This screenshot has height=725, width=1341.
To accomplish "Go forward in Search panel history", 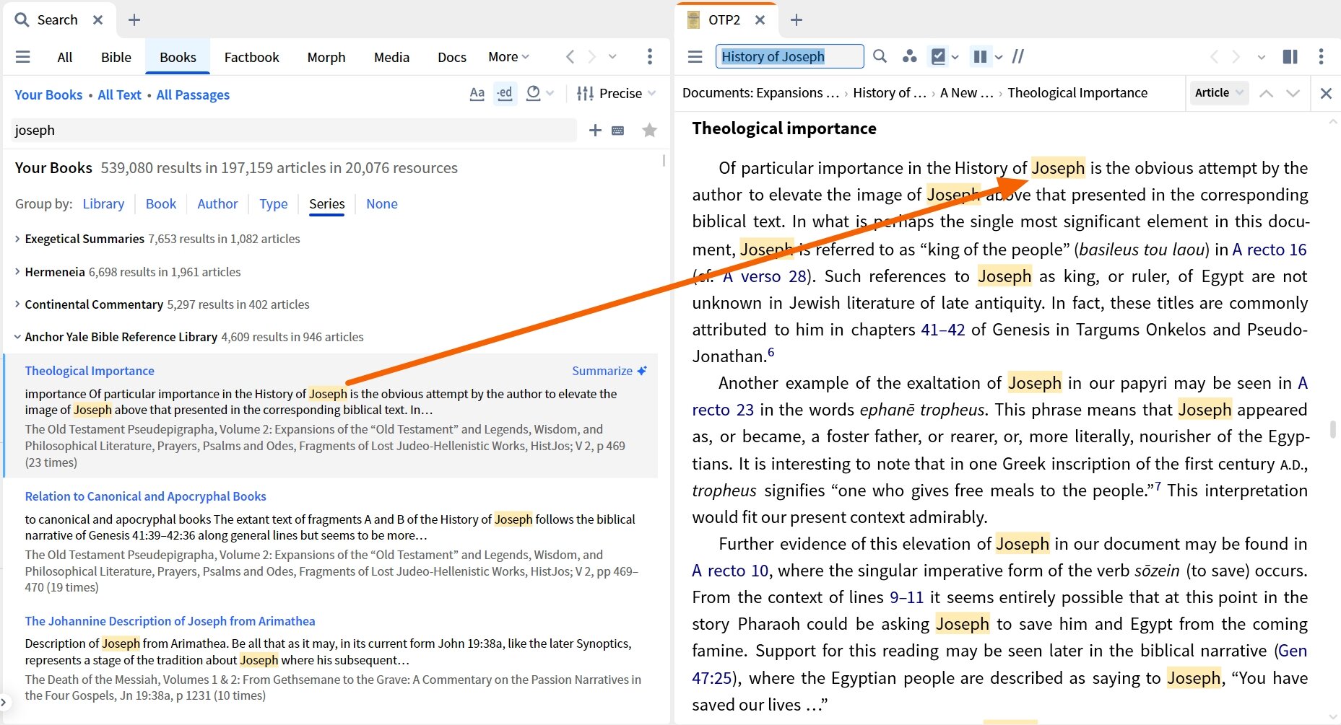I will coord(592,57).
